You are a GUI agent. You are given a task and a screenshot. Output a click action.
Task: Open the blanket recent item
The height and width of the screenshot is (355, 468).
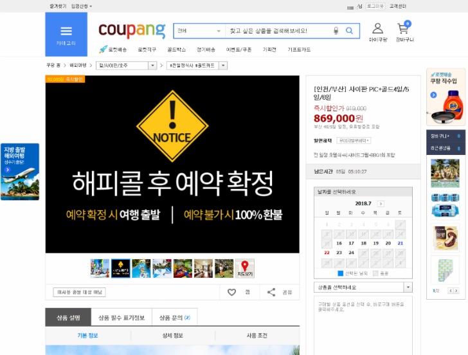(x=445, y=270)
